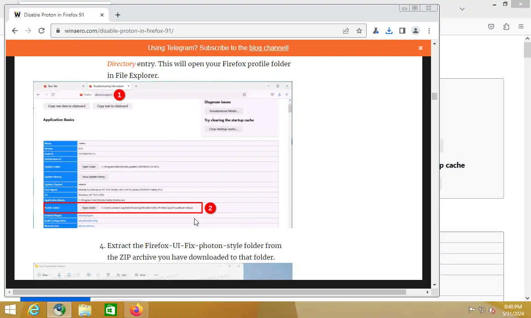Reload the winaero page
The image size is (531, 318).
pos(41,31)
